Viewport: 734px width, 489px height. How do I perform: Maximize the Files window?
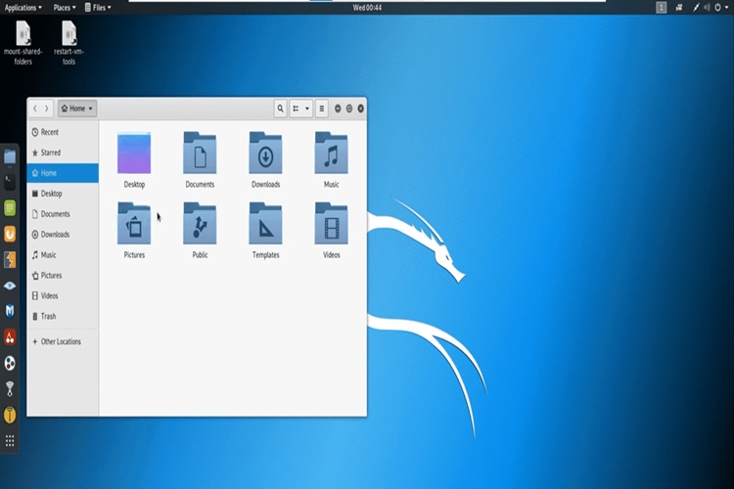(x=349, y=109)
